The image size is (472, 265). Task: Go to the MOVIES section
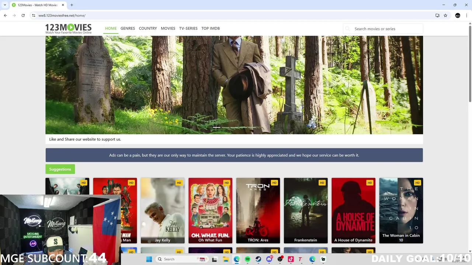pos(168,28)
